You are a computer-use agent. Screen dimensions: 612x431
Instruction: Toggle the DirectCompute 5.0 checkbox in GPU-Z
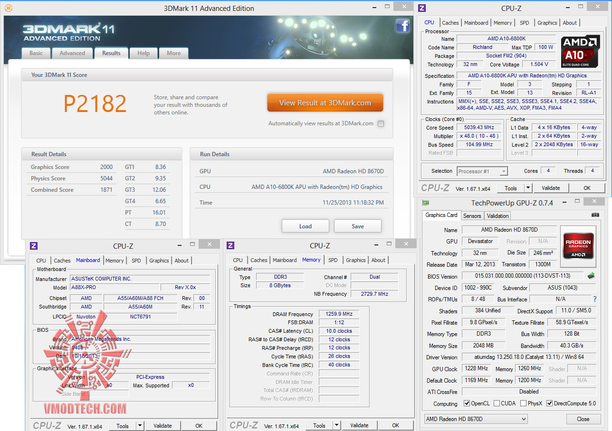point(550,403)
